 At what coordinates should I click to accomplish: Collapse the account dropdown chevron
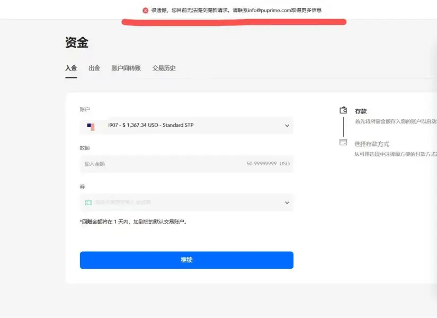tap(287, 126)
